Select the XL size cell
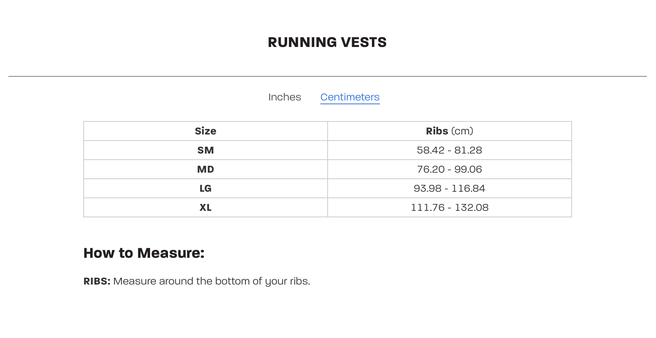The image size is (656, 338). pos(205,207)
